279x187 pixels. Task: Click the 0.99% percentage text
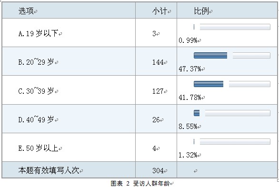188,40
